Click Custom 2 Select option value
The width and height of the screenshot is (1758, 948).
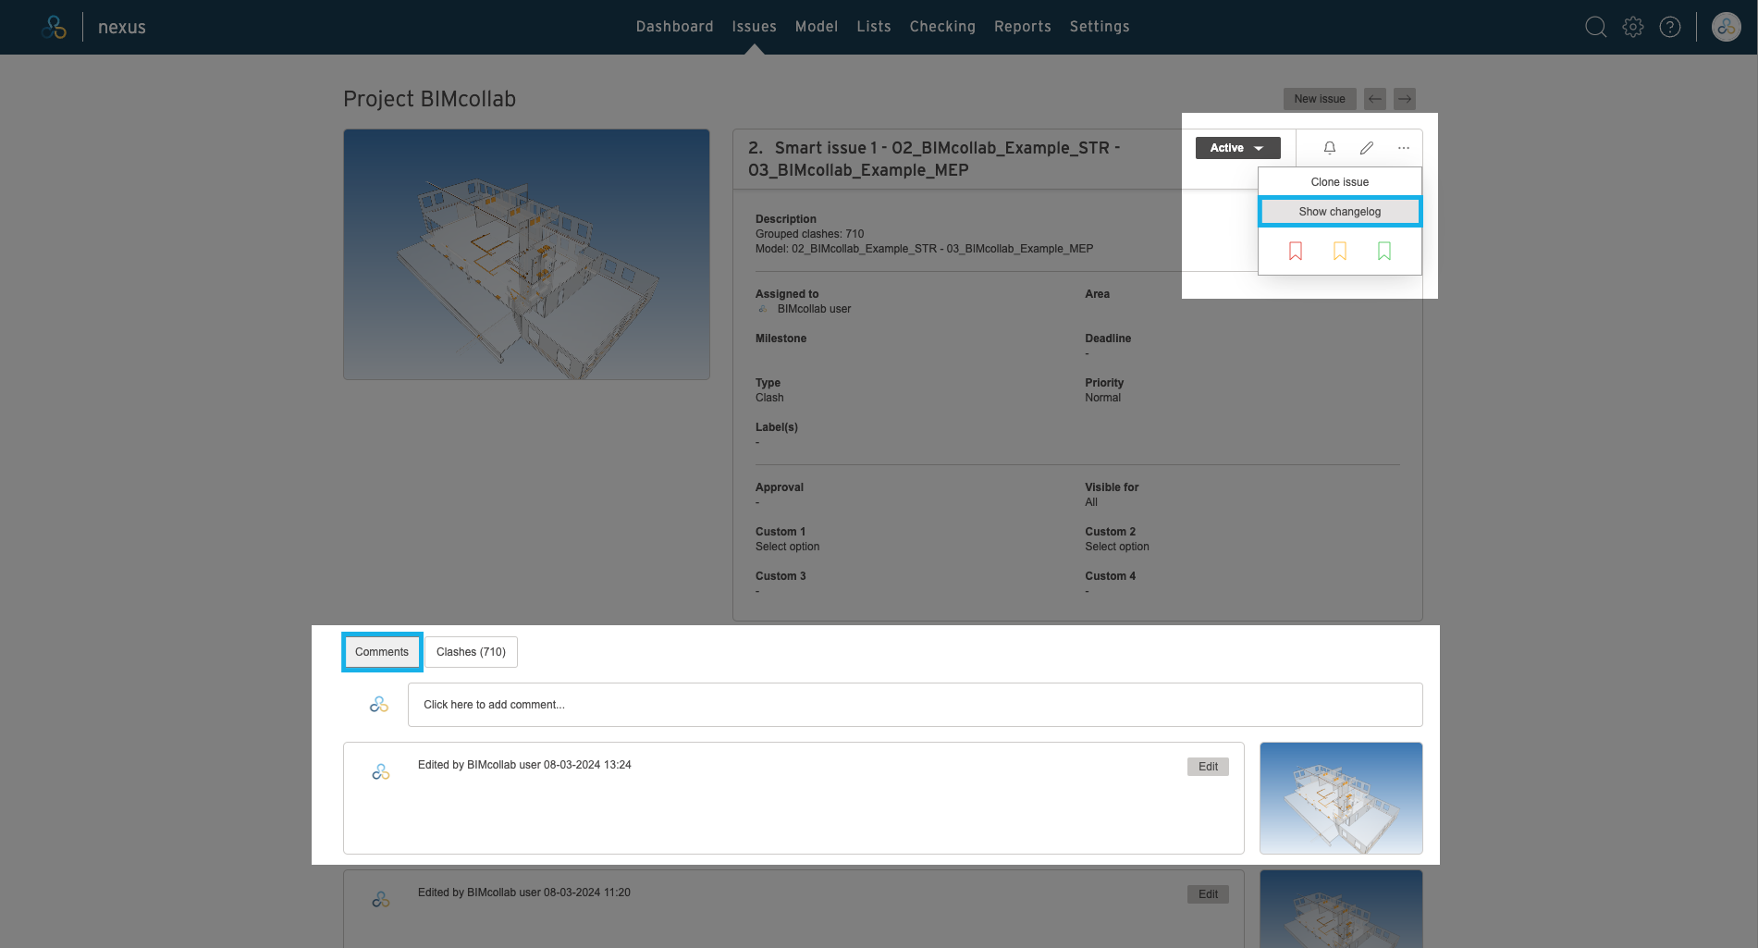[1117, 547]
